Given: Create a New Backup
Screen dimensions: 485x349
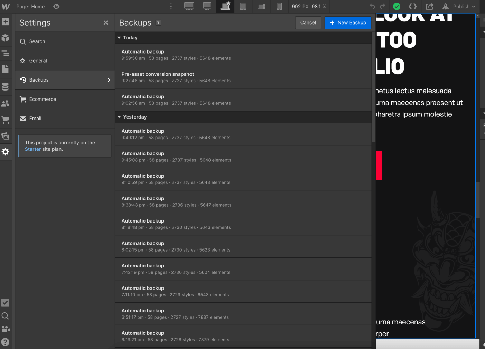Looking at the screenshot, I should click(x=348, y=22).
